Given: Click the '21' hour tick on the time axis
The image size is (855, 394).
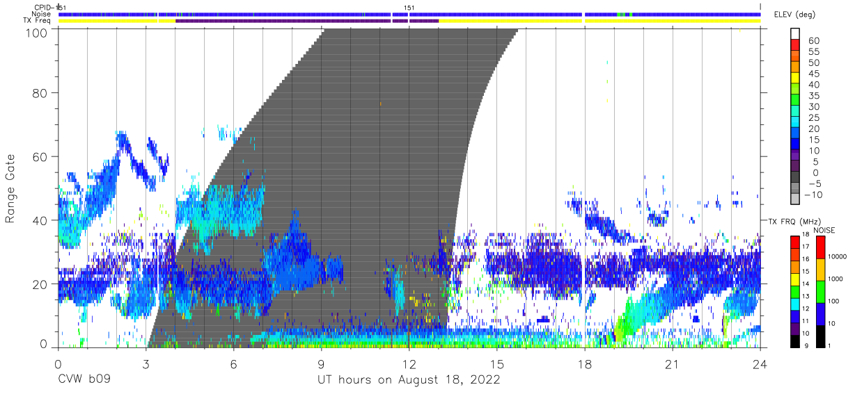Looking at the screenshot, I should 673,363.
